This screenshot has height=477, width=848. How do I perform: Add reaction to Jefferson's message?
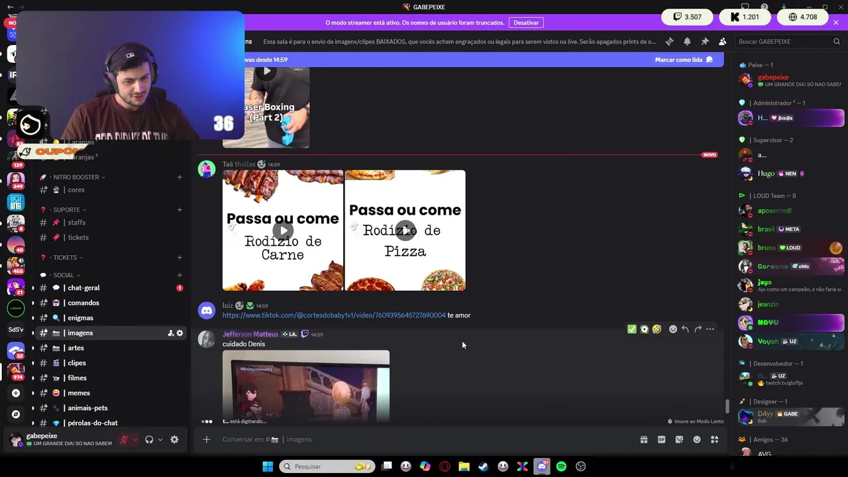673,329
